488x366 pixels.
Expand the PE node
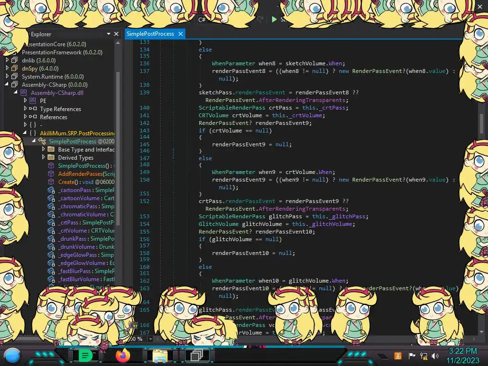coord(25,101)
